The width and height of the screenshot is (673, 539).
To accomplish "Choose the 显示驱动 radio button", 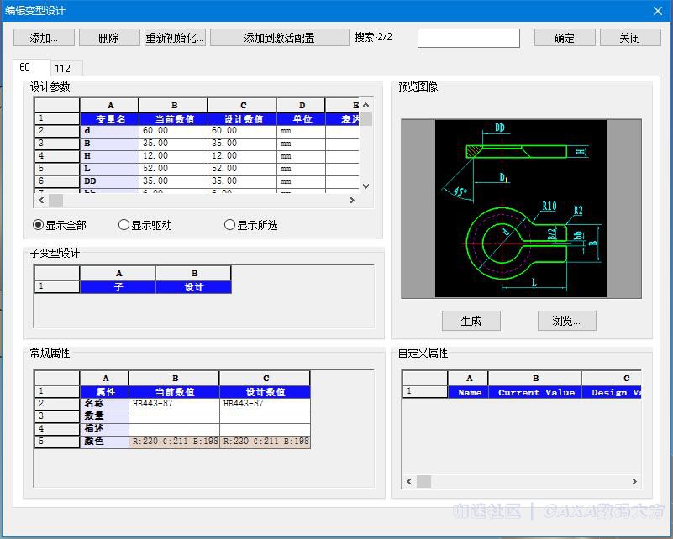I will tap(124, 225).
